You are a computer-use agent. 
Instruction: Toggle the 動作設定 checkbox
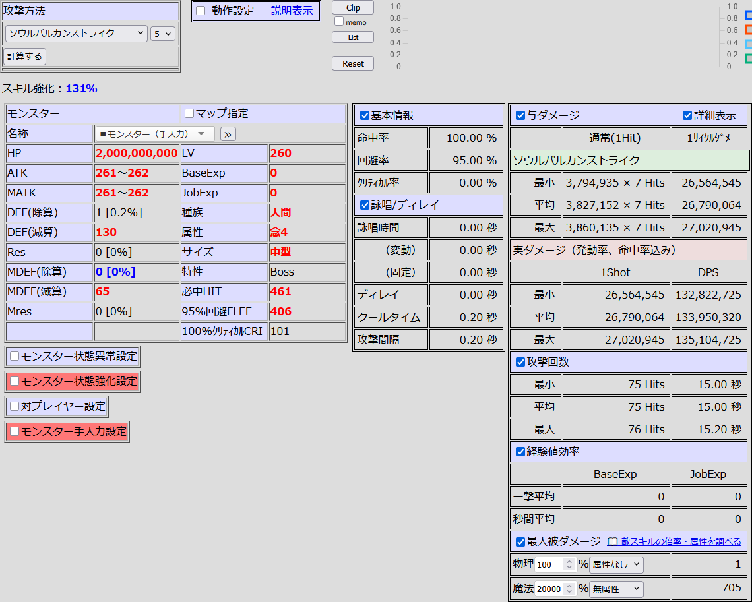(201, 11)
